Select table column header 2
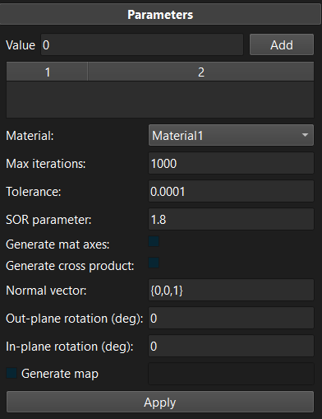Screen dimensions: 322x419 click(x=201, y=72)
